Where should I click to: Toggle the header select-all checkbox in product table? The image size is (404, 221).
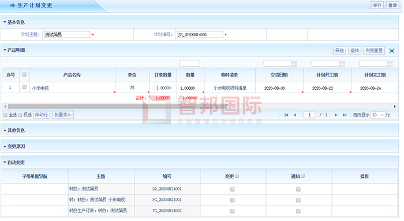pos(24,74)
